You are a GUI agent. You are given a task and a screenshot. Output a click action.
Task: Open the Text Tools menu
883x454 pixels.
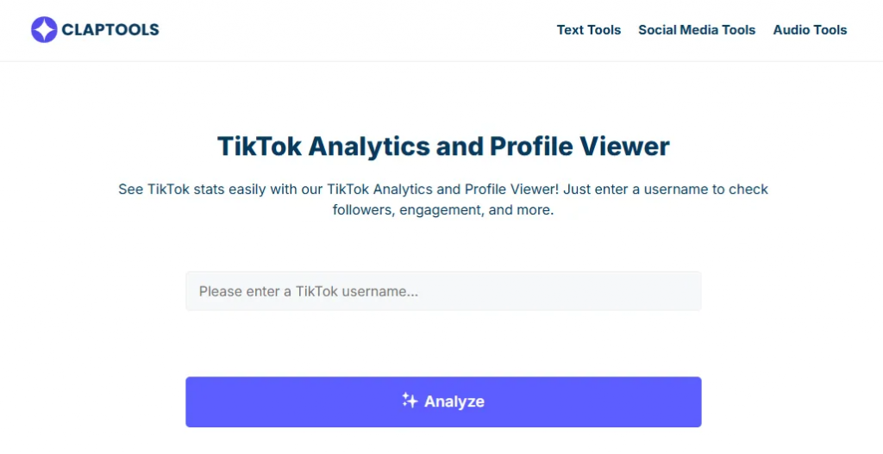(588, 30)
